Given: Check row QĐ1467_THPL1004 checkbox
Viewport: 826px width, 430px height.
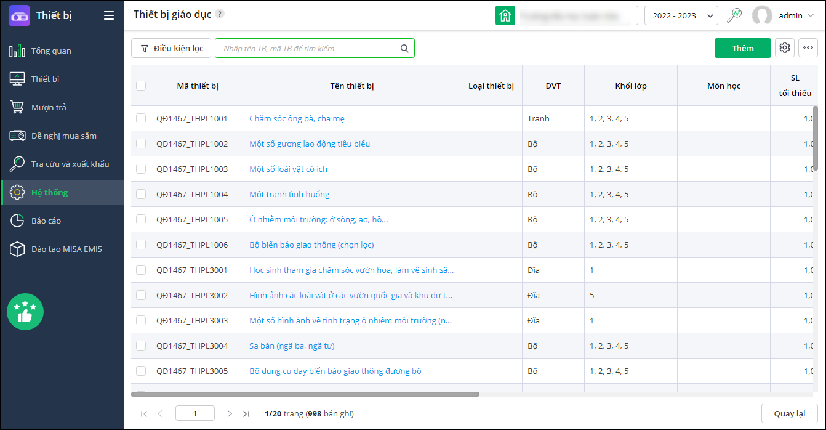Looking at the screenshot, I should pyautogui.click(x=141, y=194).
